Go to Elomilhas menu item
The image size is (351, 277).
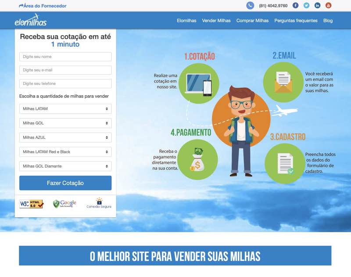click(x=186, y=21)
